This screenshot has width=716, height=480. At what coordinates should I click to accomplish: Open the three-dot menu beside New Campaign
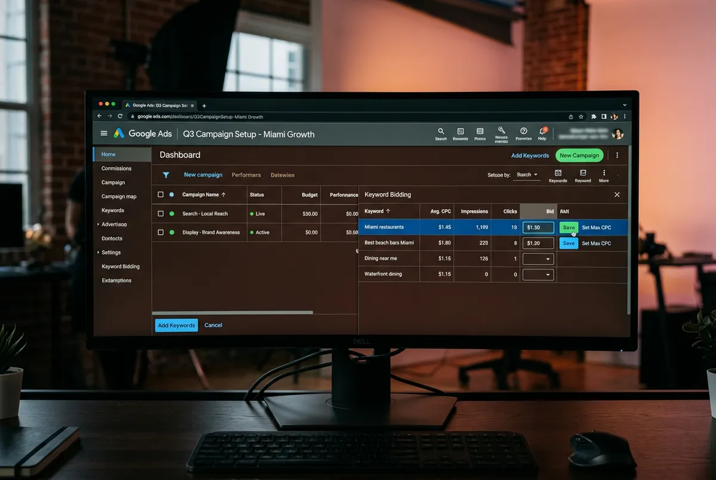point(617,155)
